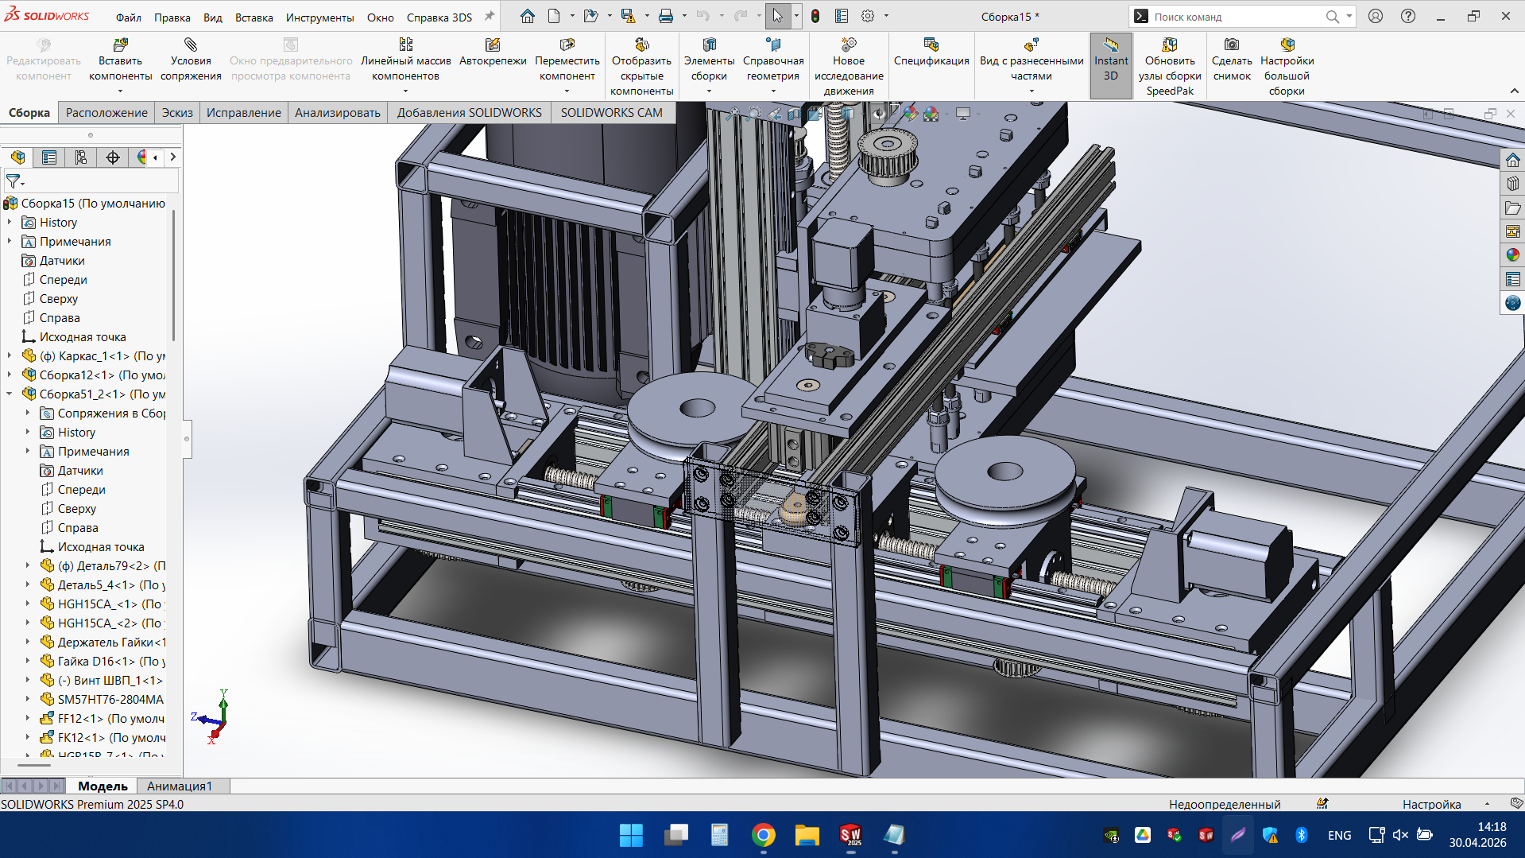Click Bill of Materials (Спецификация)
The height and width of the screenshot is (858, 1525).
pos(931,52)
